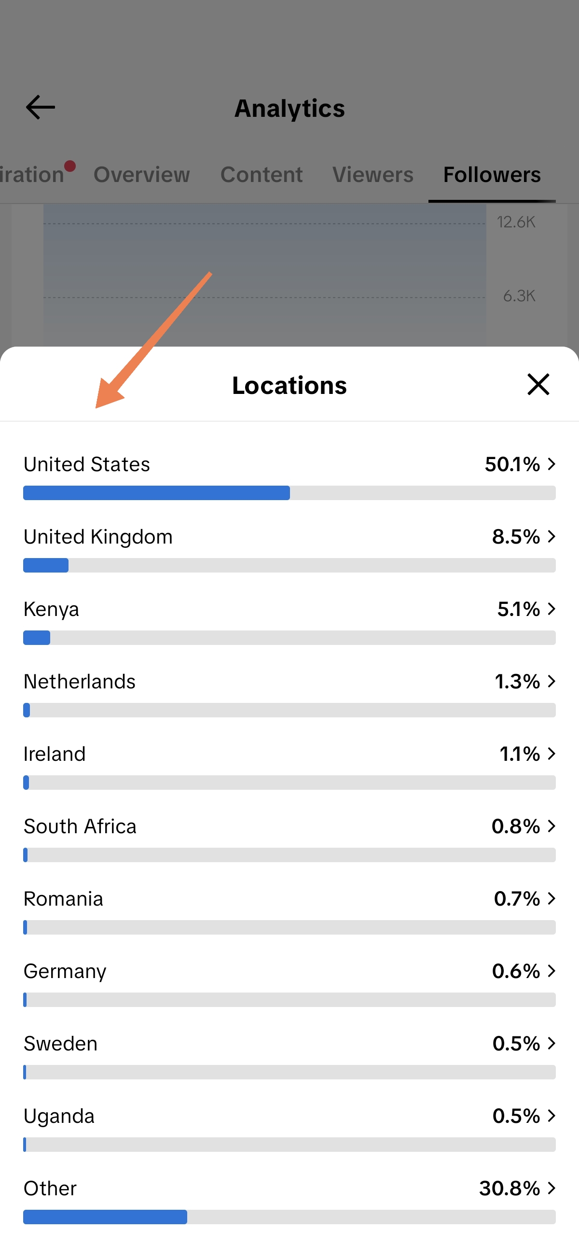Close the Locations panel with X
This screenshot has height=1259, width=579.
tap(538, 384)
